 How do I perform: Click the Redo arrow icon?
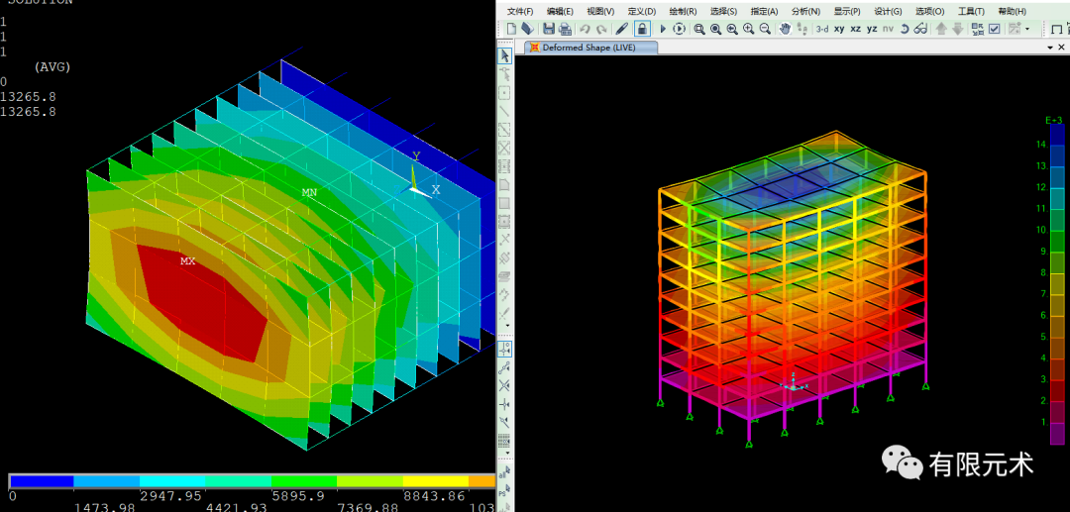(x=601, y=29)
